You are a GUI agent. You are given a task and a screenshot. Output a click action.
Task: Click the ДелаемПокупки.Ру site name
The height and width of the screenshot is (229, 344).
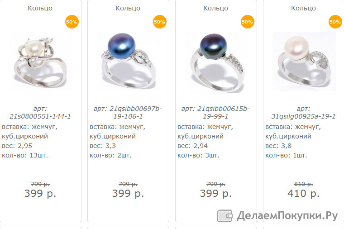click(287, 216)
